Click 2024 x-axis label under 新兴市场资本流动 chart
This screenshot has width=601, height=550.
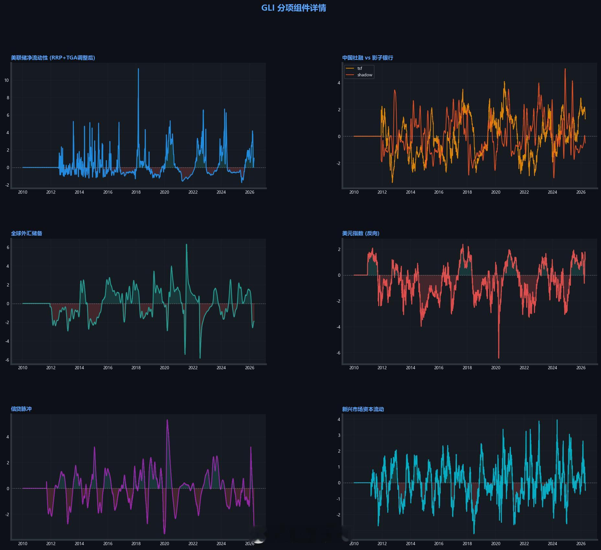click(x=552, y=544)
